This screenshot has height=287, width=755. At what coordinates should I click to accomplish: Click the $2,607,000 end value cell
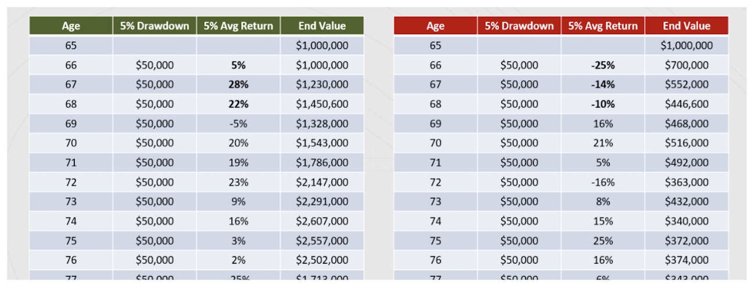(322, 221)
